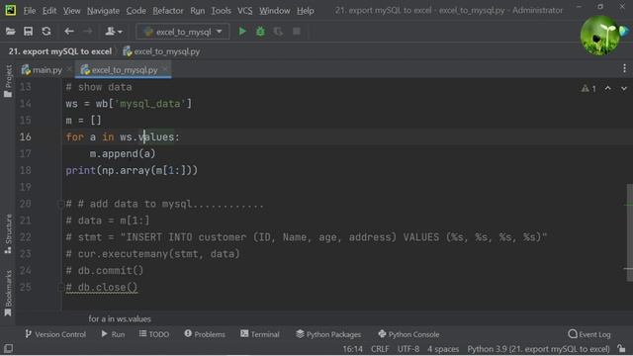Click the commented '# db.close()' line
633x356 pixels.
(x=102, y=288)
